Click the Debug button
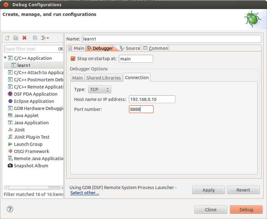Screen dimensions: 267x219 (246, 209)
